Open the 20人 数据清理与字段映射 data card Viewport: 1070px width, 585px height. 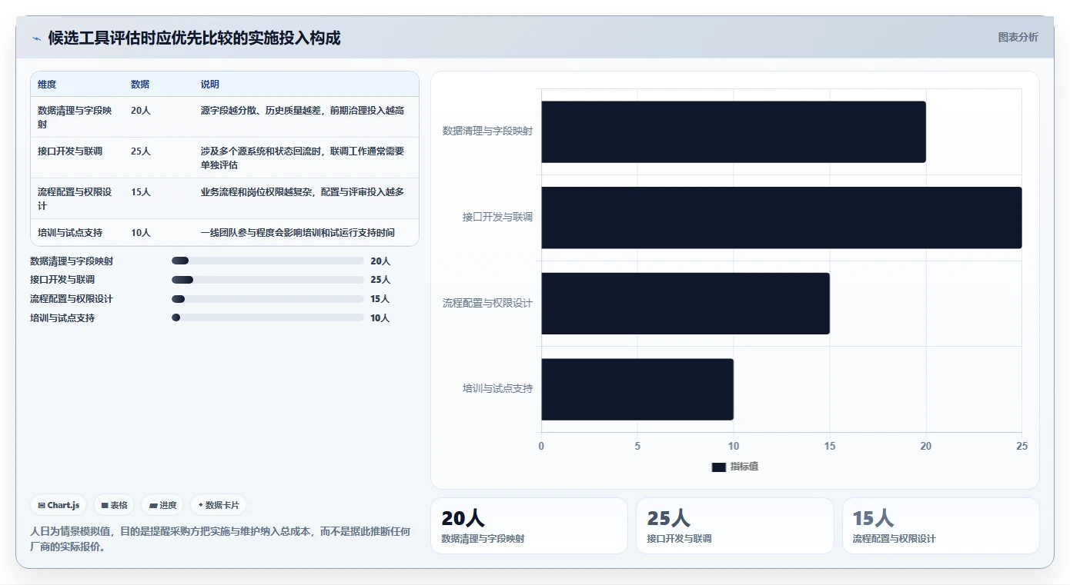529,526
